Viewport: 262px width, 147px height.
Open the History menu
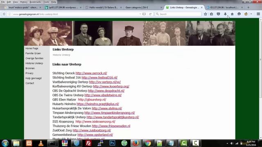coord(24,2)
